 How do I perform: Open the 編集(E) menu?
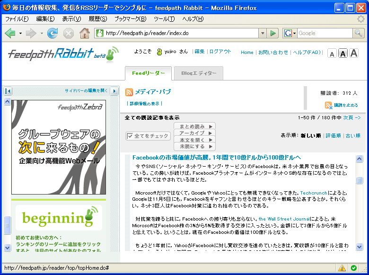(x=45, y=19)
